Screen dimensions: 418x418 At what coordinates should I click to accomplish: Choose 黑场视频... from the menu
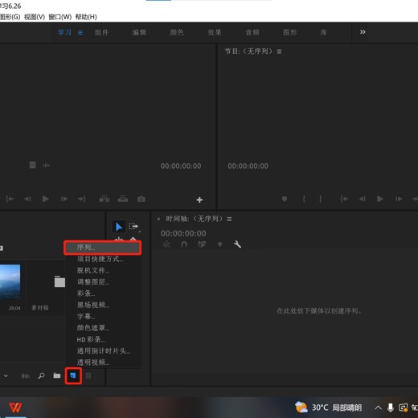coord(104,305)
